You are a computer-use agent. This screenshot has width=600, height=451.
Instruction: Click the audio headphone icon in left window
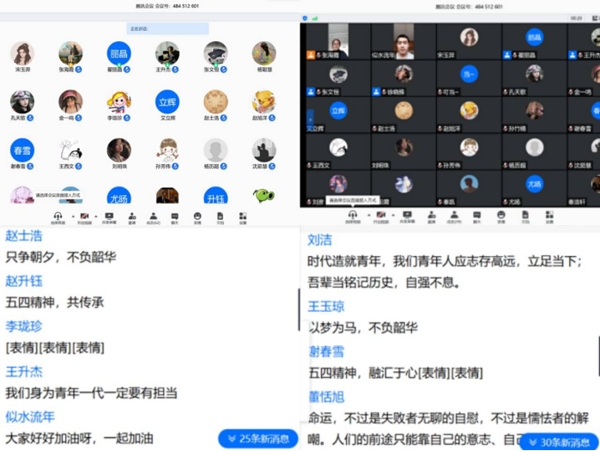tap(58, 216)
